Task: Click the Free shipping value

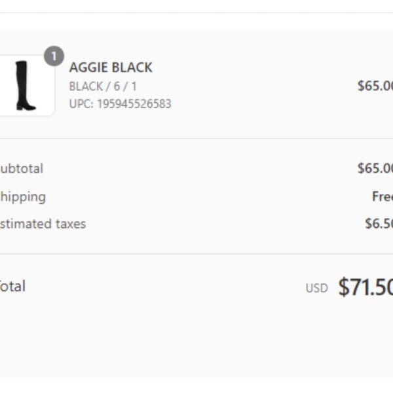Action: coord(383,196)
